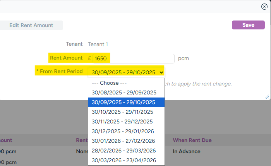Click the In Advance table cell
Viewport: 271px width, 166px height.
(x=187, y=151)
